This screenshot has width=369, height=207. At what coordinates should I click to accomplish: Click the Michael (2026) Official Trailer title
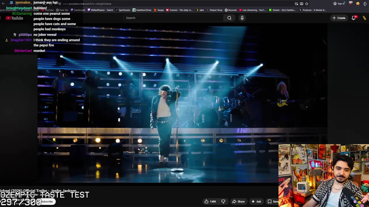38,191
